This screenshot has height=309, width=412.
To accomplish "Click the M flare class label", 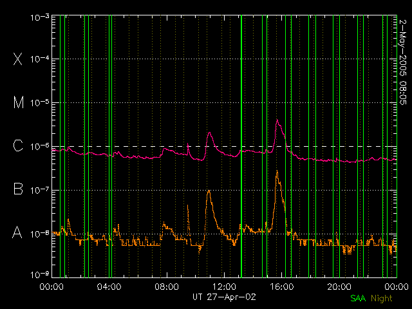I will pos(19,102).
